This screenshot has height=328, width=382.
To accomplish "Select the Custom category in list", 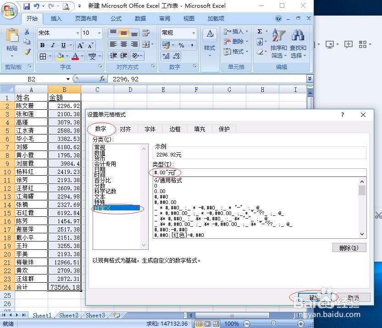I will click(116, 208).
